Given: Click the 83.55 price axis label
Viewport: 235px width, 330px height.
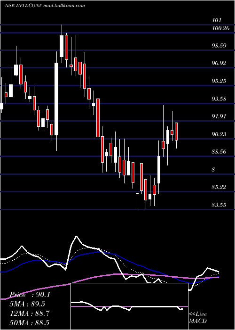Looking at the screenshot, I should (219, 205).
